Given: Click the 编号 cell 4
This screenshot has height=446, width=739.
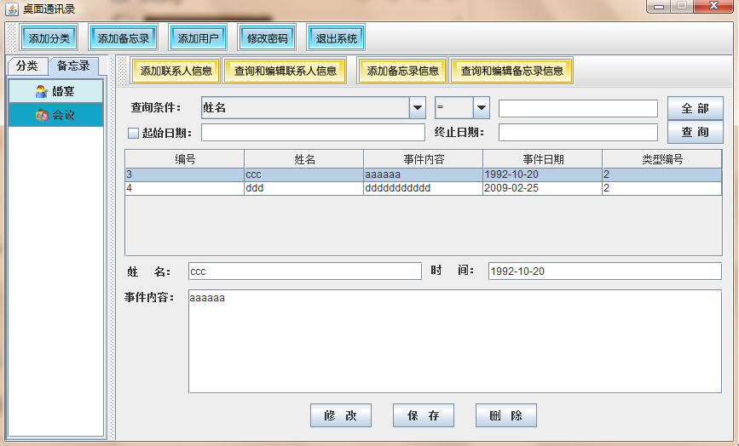Looking at the screenshot, I should [185, 188].
